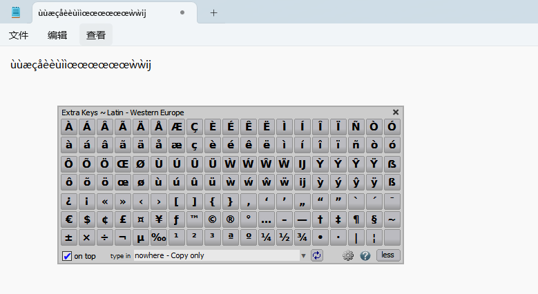Insert plus-minus ± symbol key
This screenshot has height=294, width=538.
click(69, 237)
